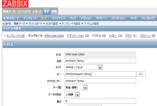Open ダッシュボード history link

click(35, 24)
